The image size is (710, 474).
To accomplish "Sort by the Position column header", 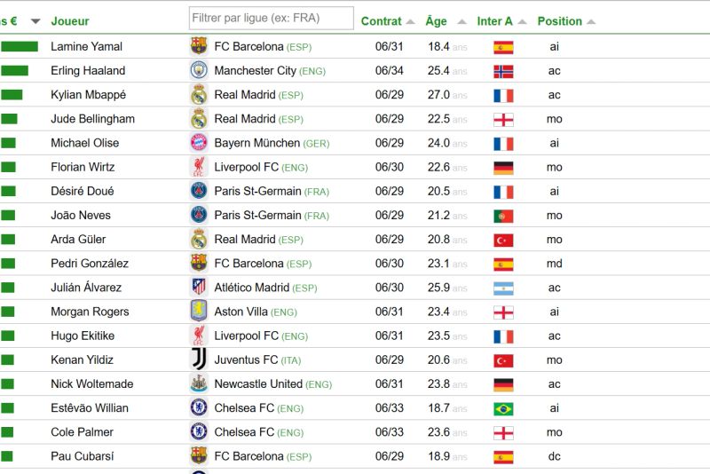I will [x=559, y=21].
